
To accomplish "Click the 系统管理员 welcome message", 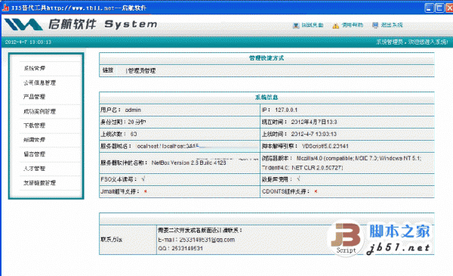I will tap(412, 42).
